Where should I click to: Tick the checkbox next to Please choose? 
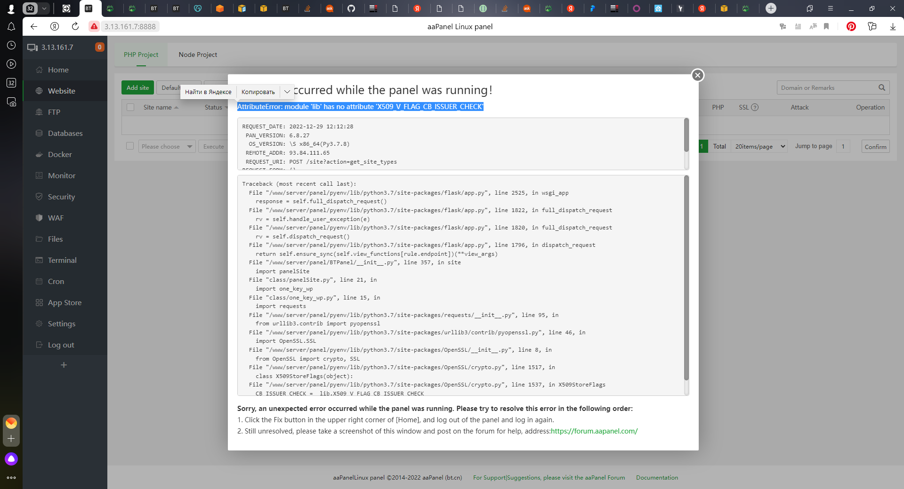[130, 146]
